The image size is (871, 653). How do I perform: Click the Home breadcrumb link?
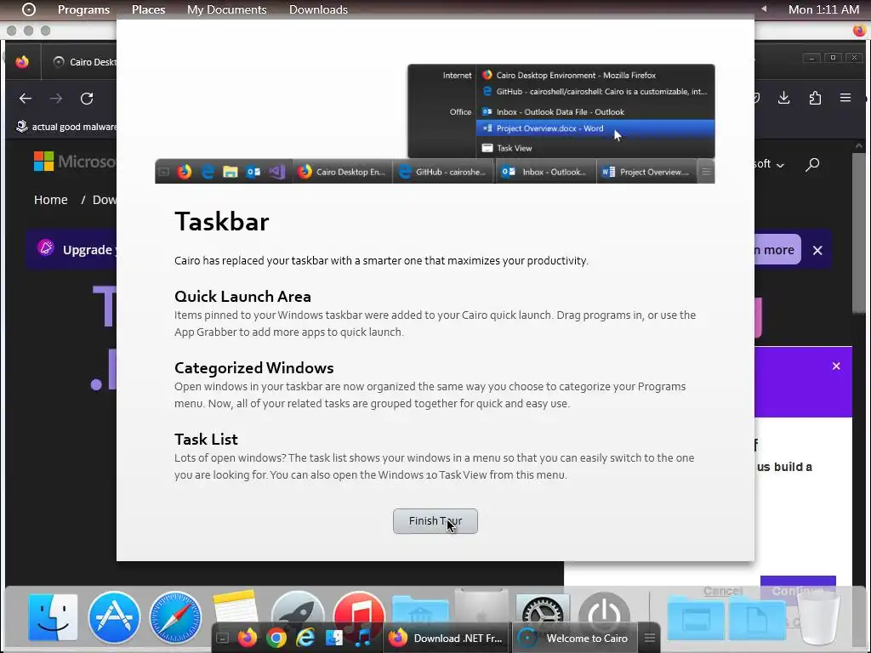click(50, 199)
